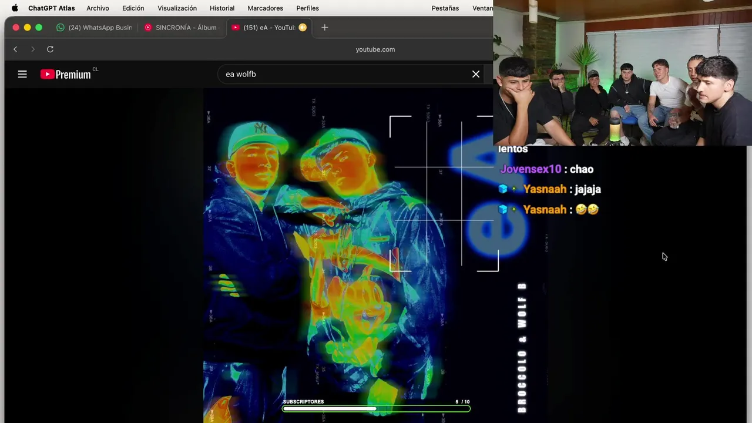752x423 pixels.
Task: Open the Visualización menu
Action: 177,8
